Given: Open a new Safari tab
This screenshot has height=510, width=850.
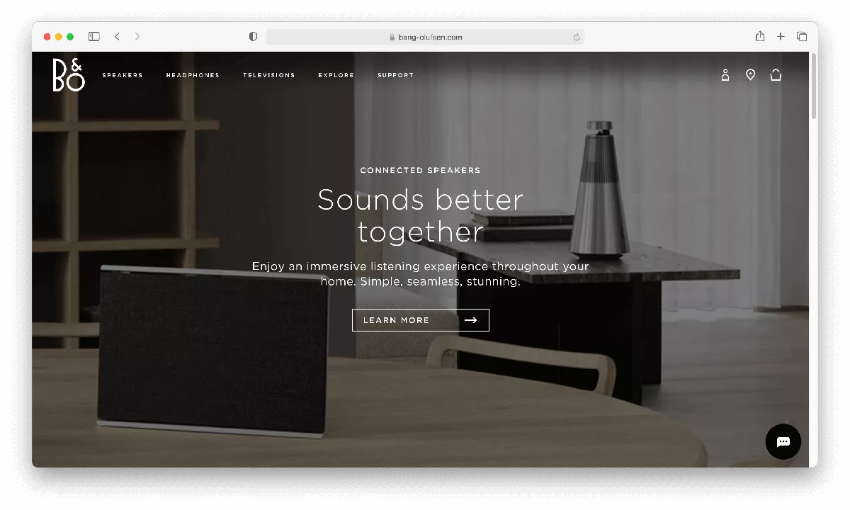Looking at the screenshot, I should point(781,36).
